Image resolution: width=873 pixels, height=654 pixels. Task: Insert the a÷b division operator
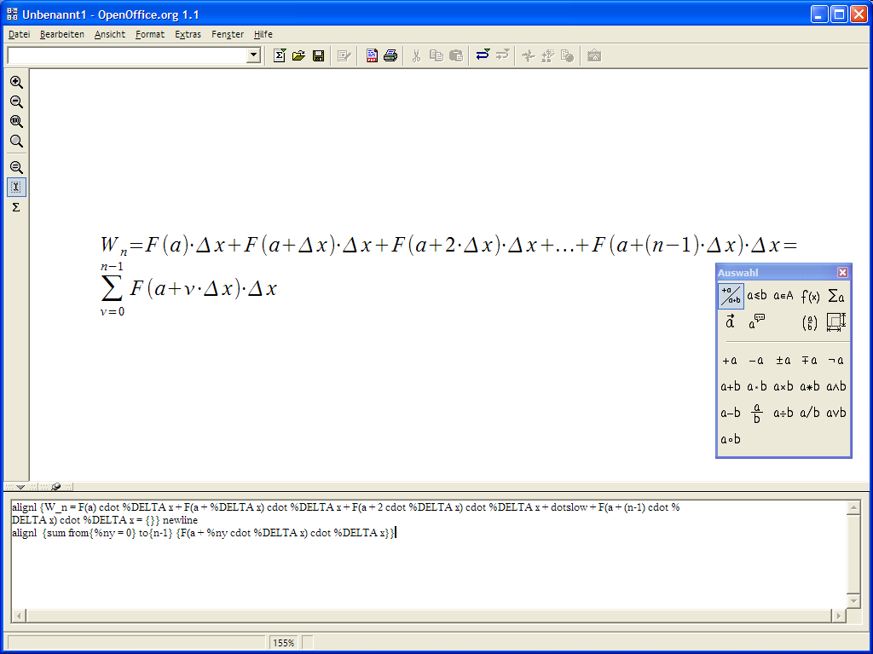point(783,414)
